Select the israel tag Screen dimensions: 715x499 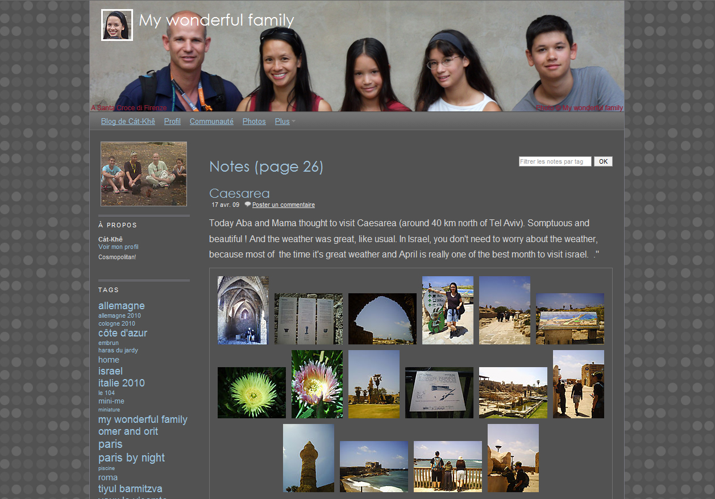tap(110, 371)
